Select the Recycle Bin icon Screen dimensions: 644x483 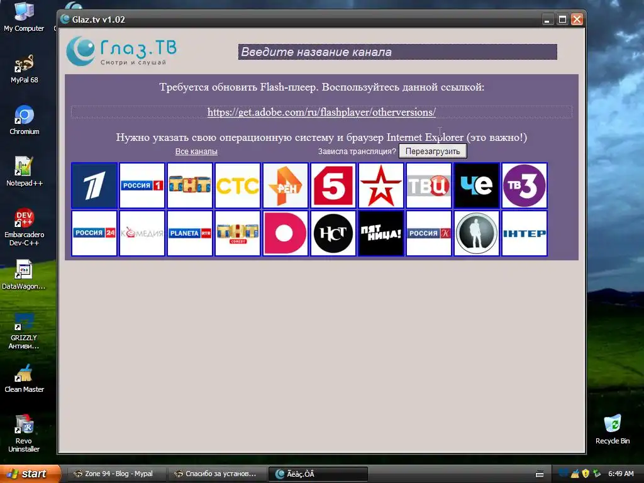[613, 430]
